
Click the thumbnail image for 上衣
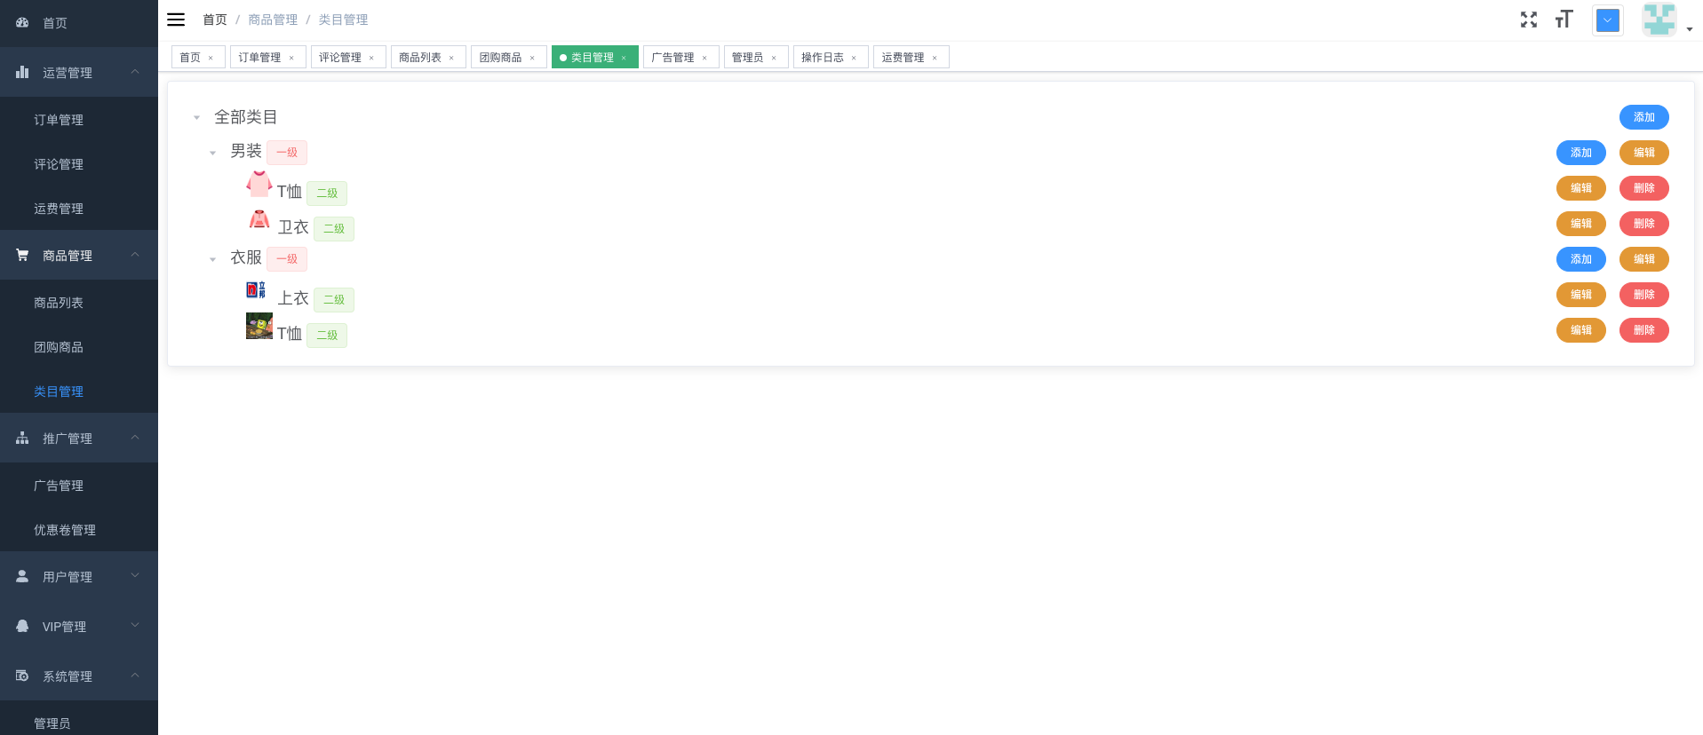256,289
